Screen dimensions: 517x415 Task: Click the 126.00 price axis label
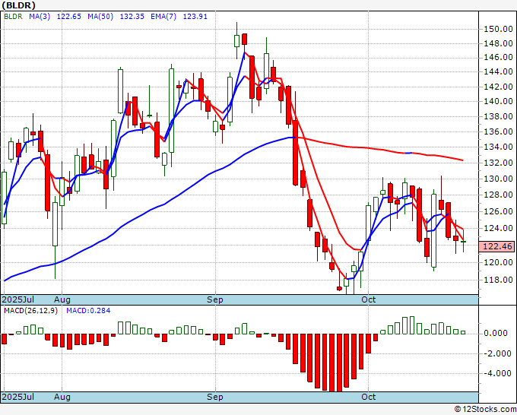coord(498,211)
